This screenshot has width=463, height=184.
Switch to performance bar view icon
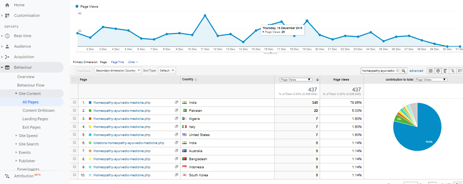(445, 71)
